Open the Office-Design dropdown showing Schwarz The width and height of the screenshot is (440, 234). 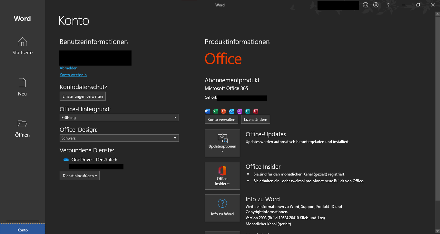[119, 138]
